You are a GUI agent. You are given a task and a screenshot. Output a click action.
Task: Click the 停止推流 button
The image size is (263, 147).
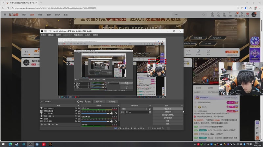pos(168,109)
